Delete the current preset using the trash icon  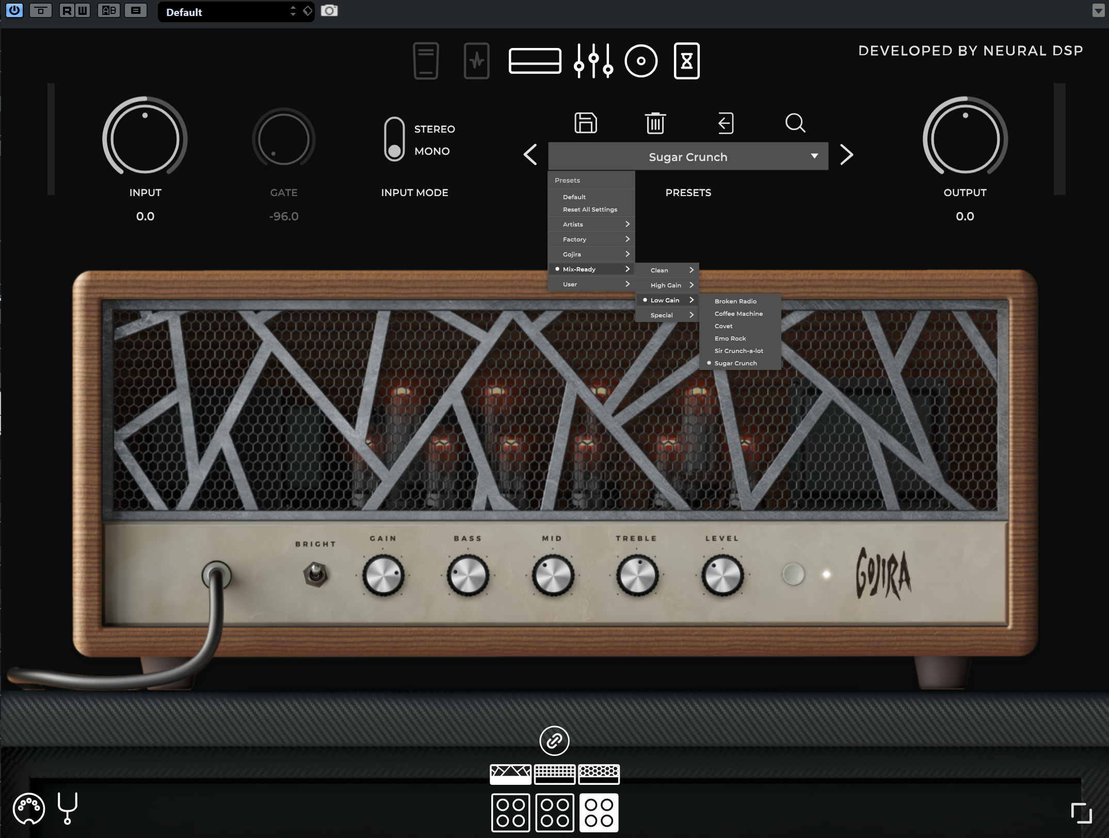(655, 123)
